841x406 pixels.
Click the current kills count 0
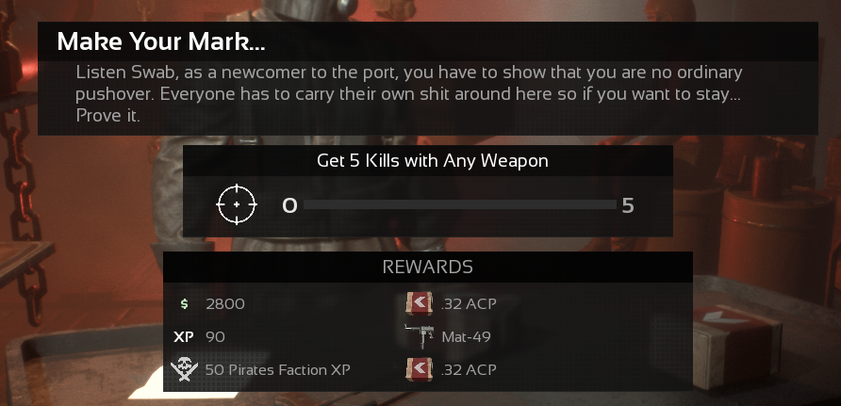tap(289, 205)
